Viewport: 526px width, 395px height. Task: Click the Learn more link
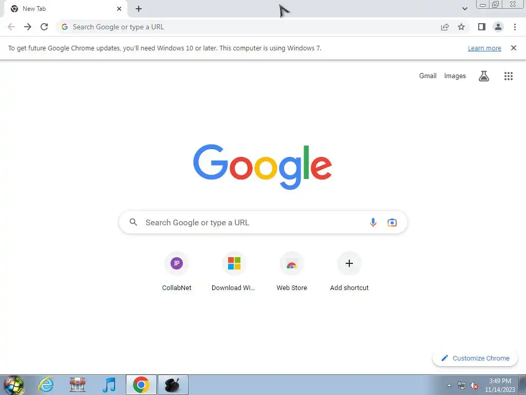484,48
